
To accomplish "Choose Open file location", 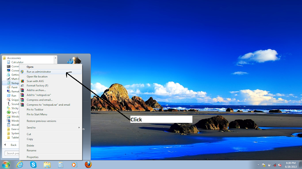I will pos(37,77).
